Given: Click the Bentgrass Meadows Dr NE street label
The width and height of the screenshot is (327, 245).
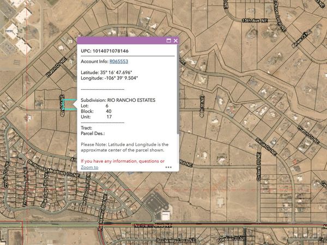Looking at the screenshot, I should point(53,169).
